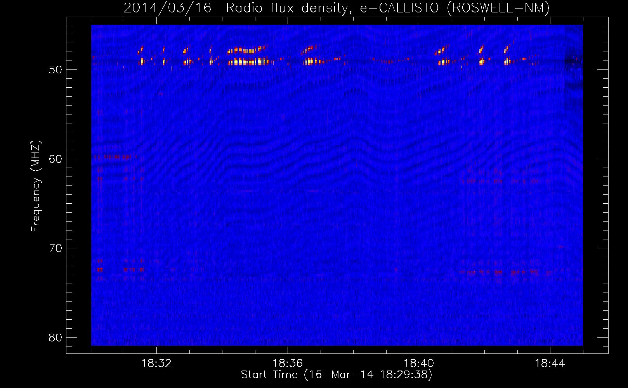Click the "Start Time (16-Mar-14 18:29:38)" axis label
The image size is (628, 388).
(337, 374)
